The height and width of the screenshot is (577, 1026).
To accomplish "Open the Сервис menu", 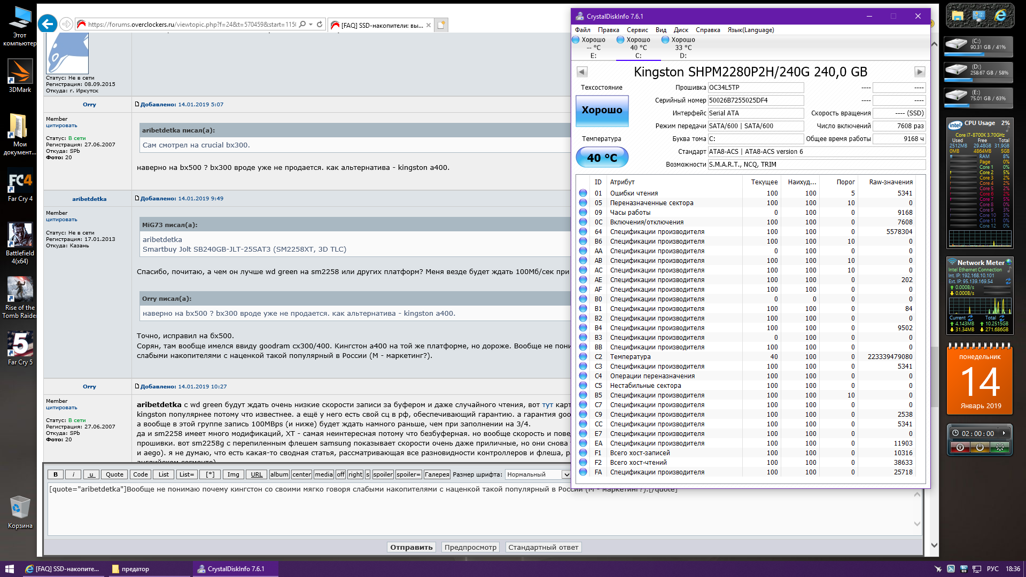I will [x=637, y=30].
